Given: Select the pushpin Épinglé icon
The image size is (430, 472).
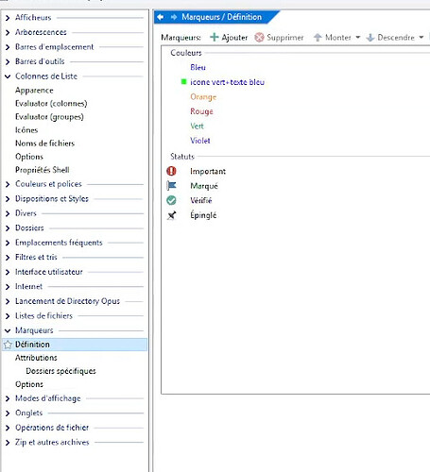Looking at the screenshot, I should click(171, 215).
